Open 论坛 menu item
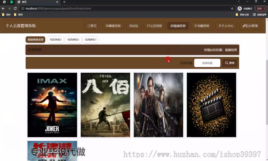 pyautogui.click(x=134, y=26)
